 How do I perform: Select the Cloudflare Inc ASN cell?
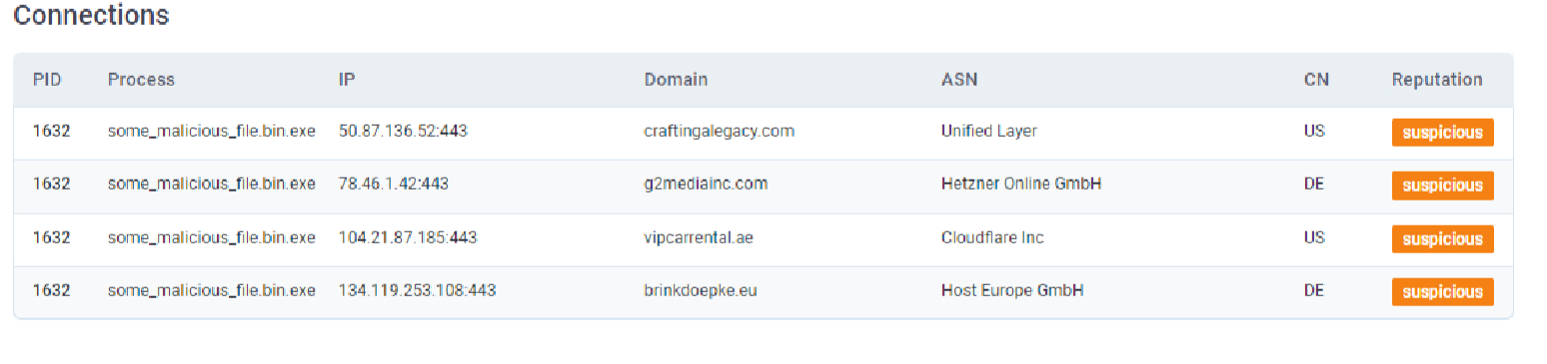[992, 237]
